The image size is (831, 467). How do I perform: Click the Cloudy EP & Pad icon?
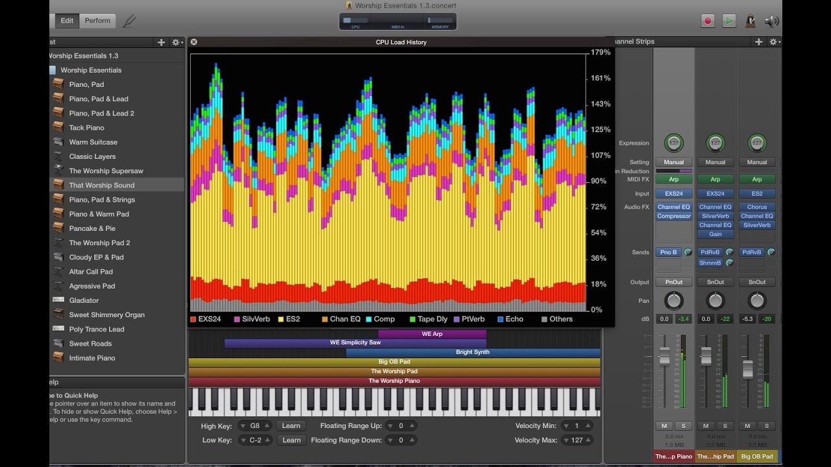coord(58,257)
